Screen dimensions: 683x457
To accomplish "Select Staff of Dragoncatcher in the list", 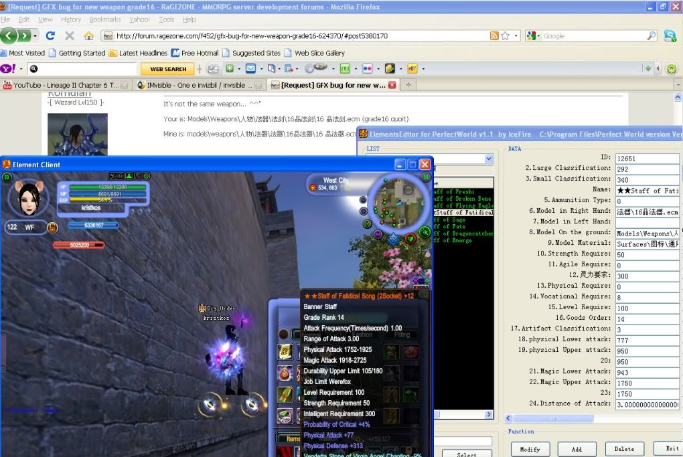I will pos(463,234).
